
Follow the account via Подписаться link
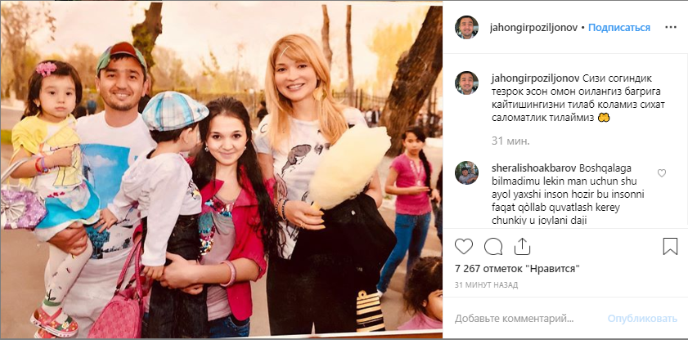click(x=619, y=27)
